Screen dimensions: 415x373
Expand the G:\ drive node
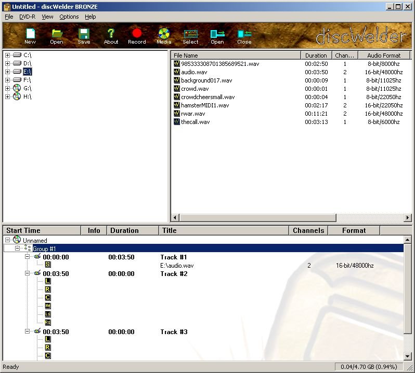coord(7,88)
